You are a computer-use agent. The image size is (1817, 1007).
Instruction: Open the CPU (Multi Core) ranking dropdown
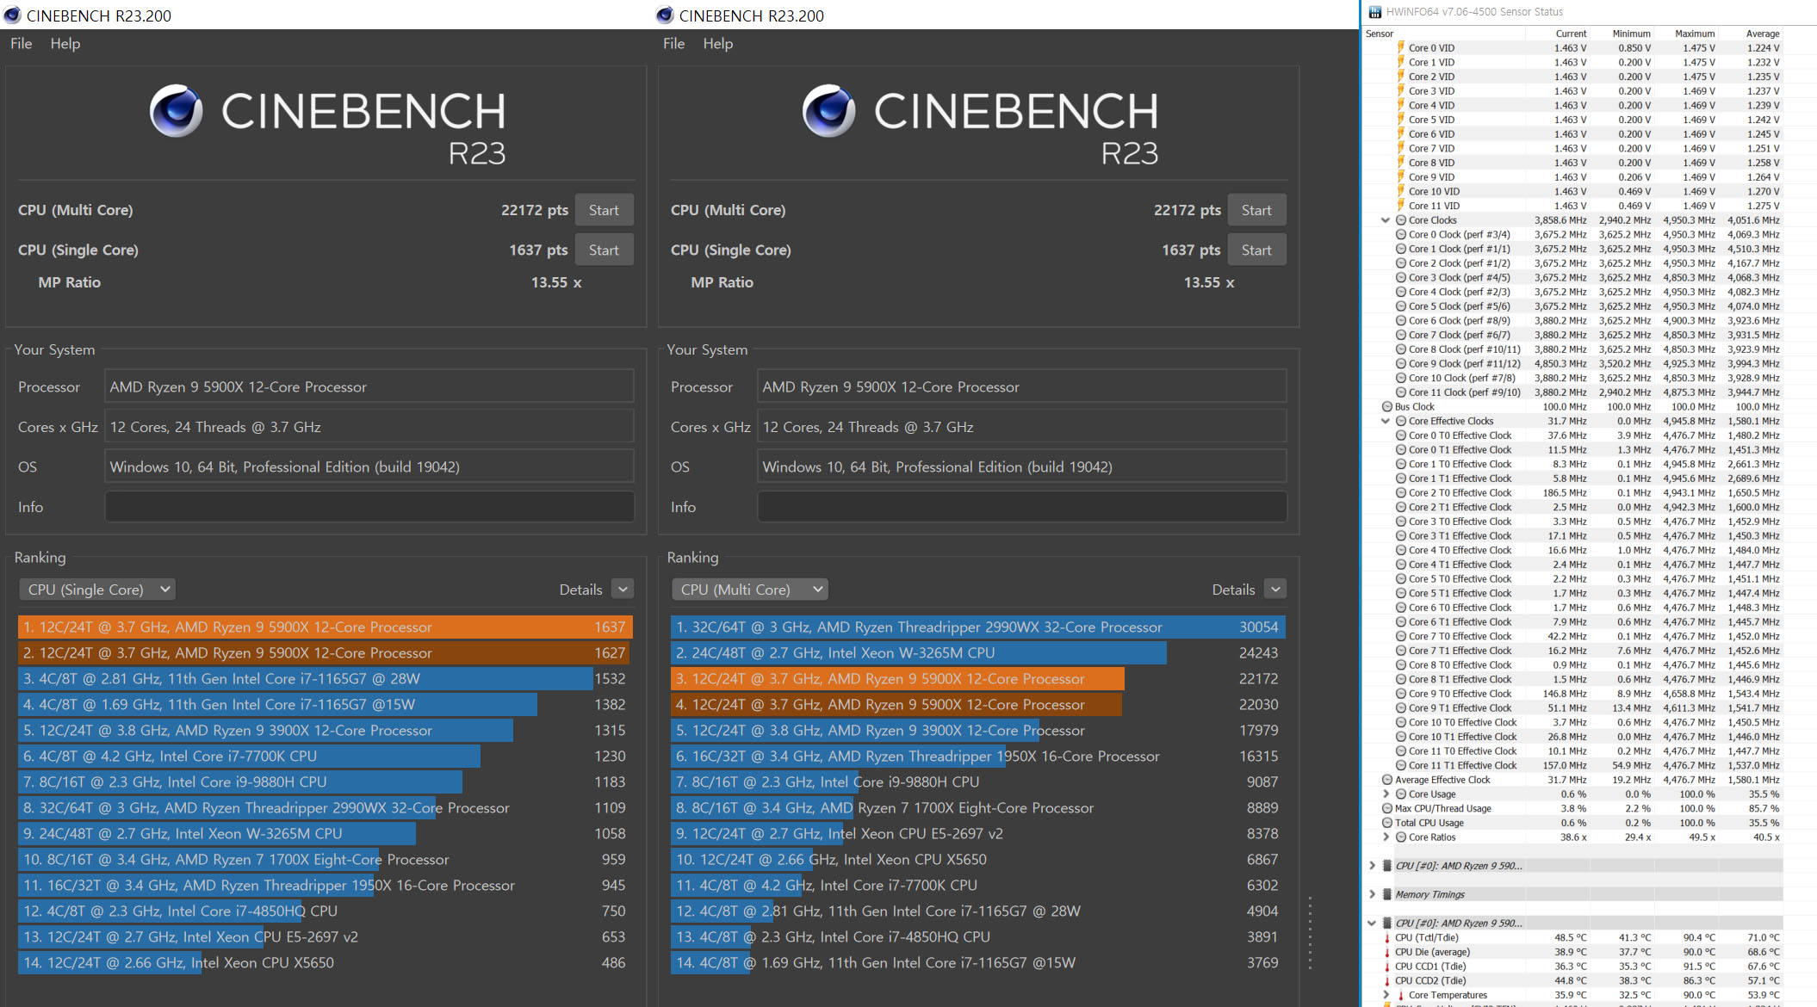point(750,590)
